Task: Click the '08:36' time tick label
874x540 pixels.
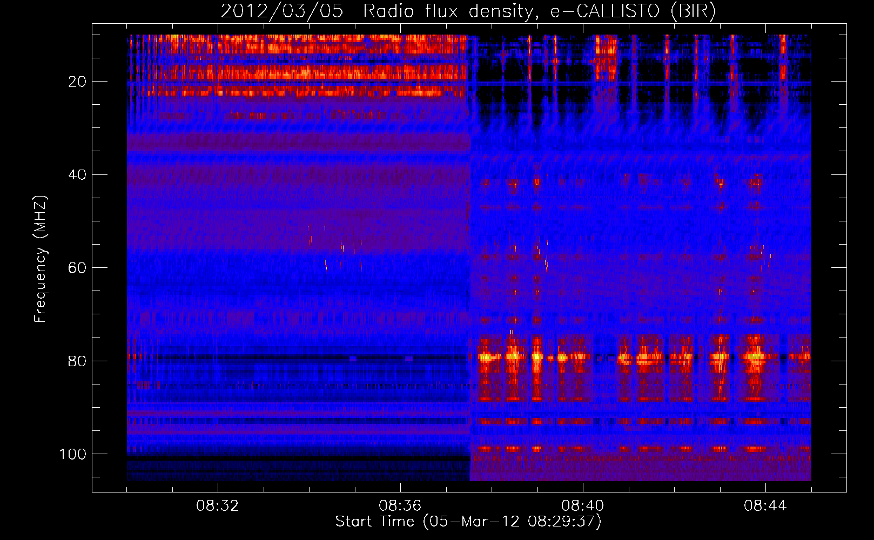Action: tap(400, 506)
